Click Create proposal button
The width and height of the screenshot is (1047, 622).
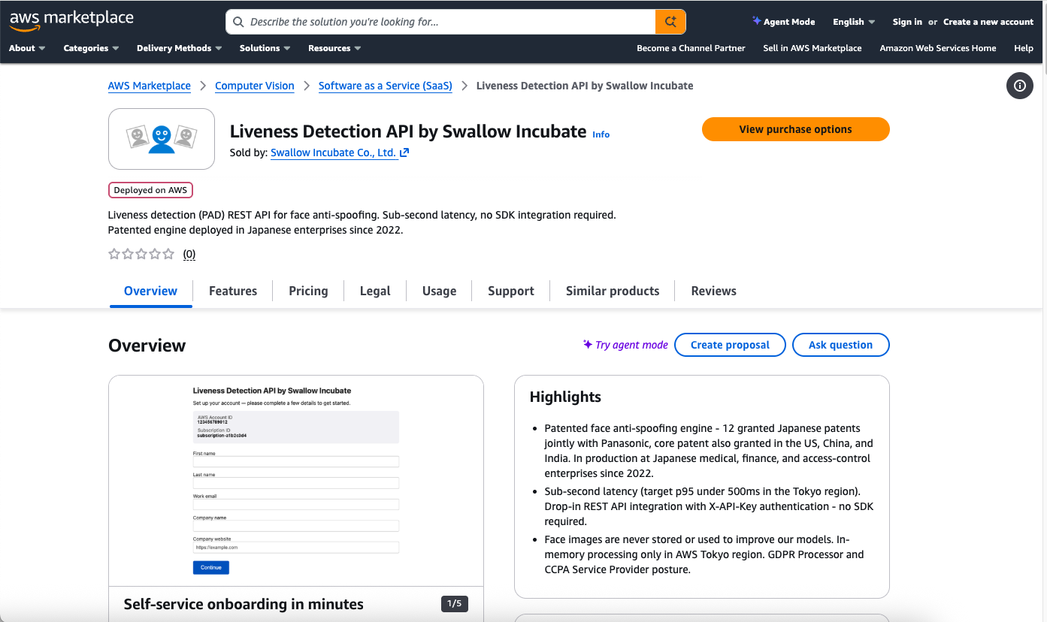(x=730, y=345)
